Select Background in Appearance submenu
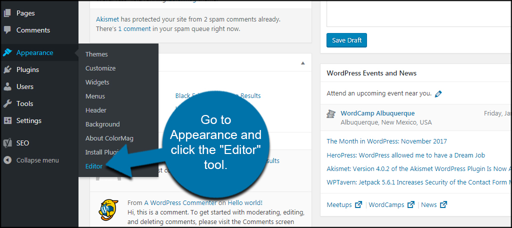Screen dimensions: 512x228 pyautogui.click(x=102, y=124)
